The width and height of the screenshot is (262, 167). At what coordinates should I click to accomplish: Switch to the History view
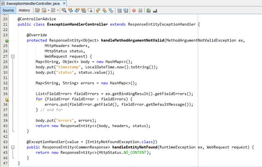pos(24,10)
